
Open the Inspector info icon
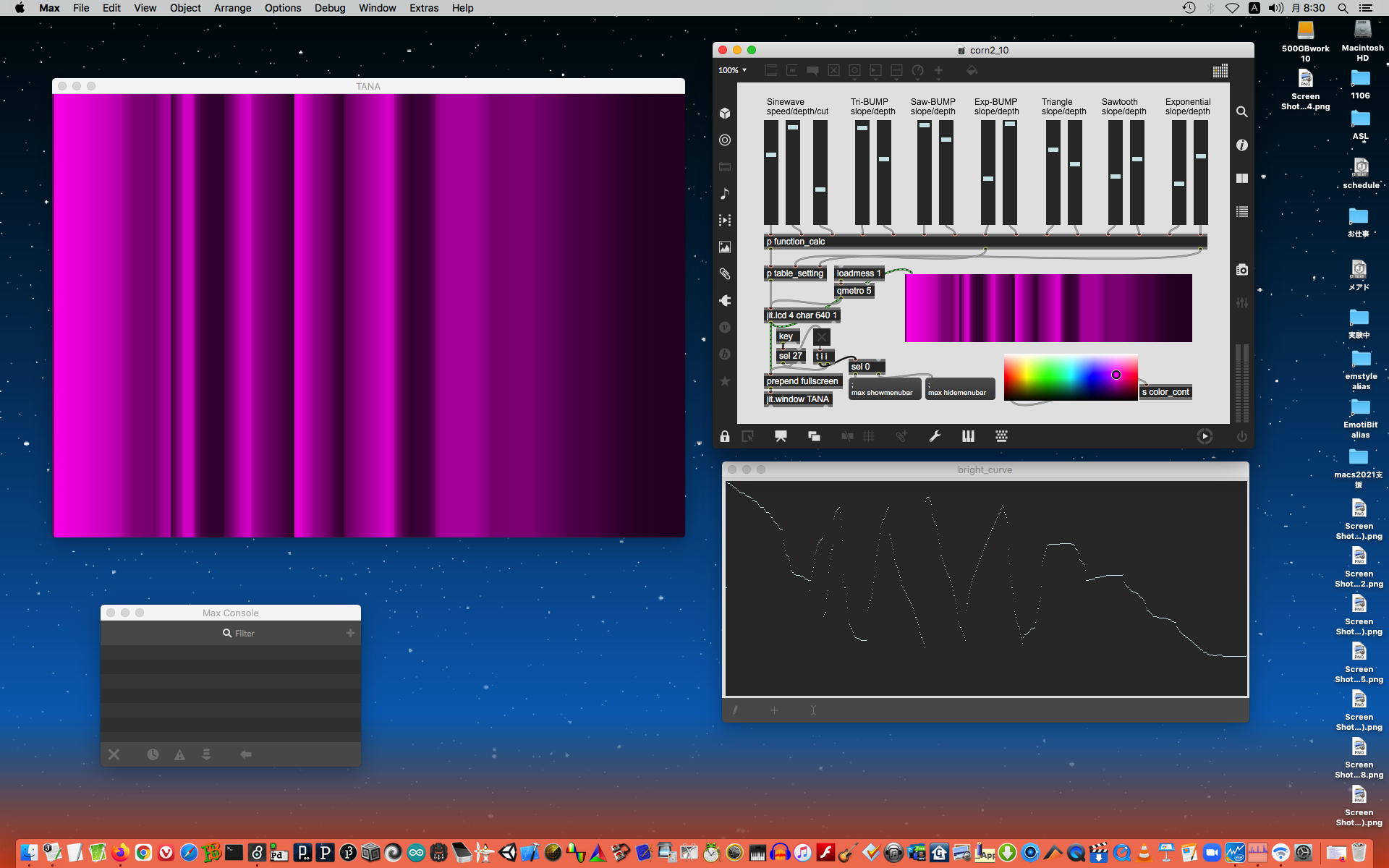coord(1242,145)
